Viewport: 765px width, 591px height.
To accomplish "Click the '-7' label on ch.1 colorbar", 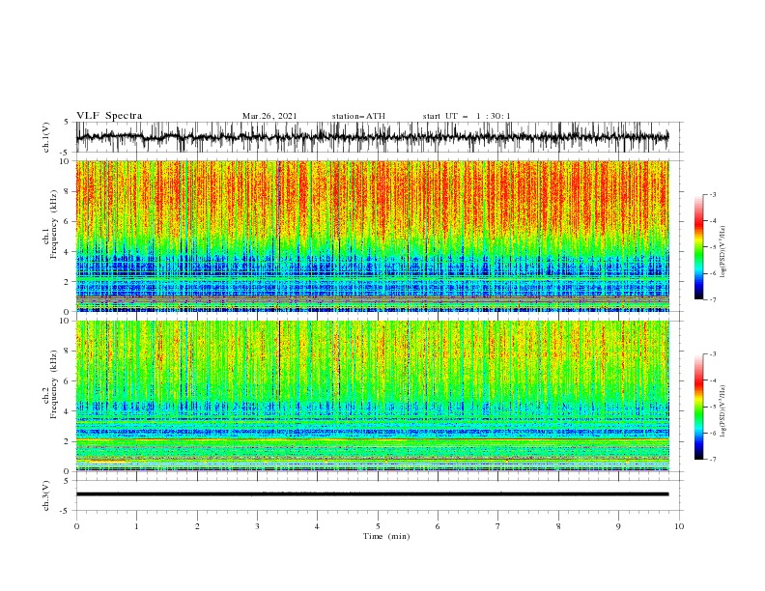I will tap(713, 299).
